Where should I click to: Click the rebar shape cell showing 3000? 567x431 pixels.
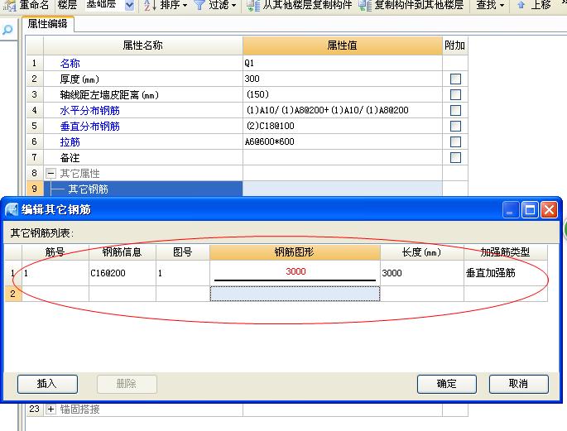pyautogui.click(x=295, y=273)
